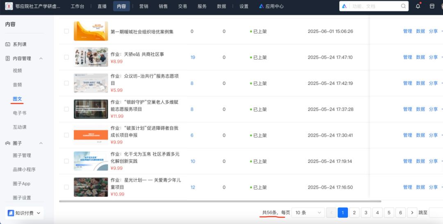Screen dimensions: 443x224
Task: Open thumbnail of 化干戈为玉帛 article
Action: [x=91, y=161]
